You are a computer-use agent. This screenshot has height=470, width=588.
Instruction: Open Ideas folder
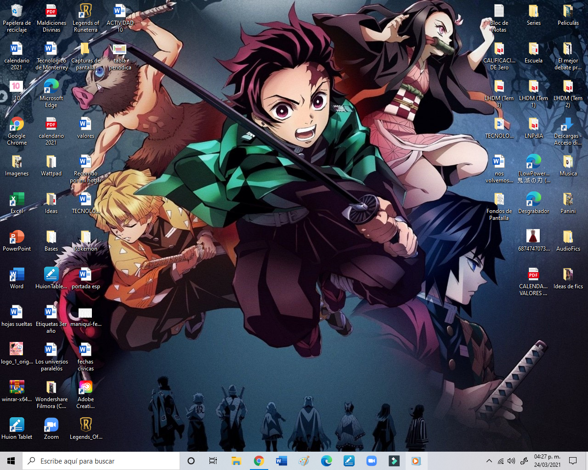point(51,203)
